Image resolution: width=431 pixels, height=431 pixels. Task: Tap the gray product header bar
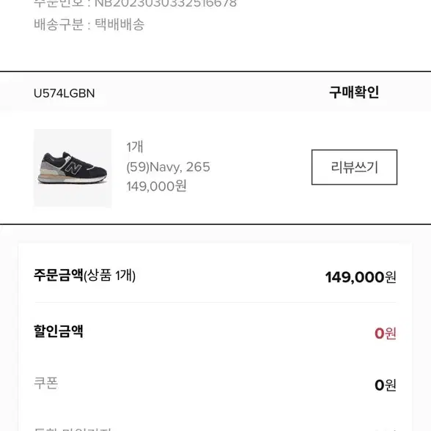coord(215,92)
